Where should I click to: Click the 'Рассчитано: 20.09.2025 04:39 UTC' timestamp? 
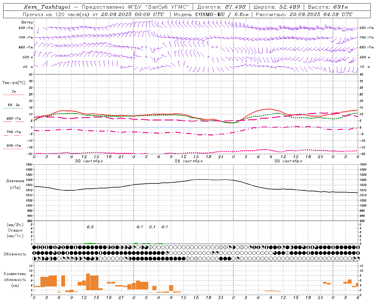304,14
